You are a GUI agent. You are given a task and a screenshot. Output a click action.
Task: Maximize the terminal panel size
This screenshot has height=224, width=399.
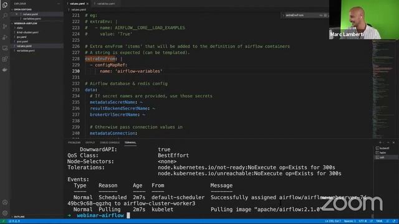tap(388, 142)
